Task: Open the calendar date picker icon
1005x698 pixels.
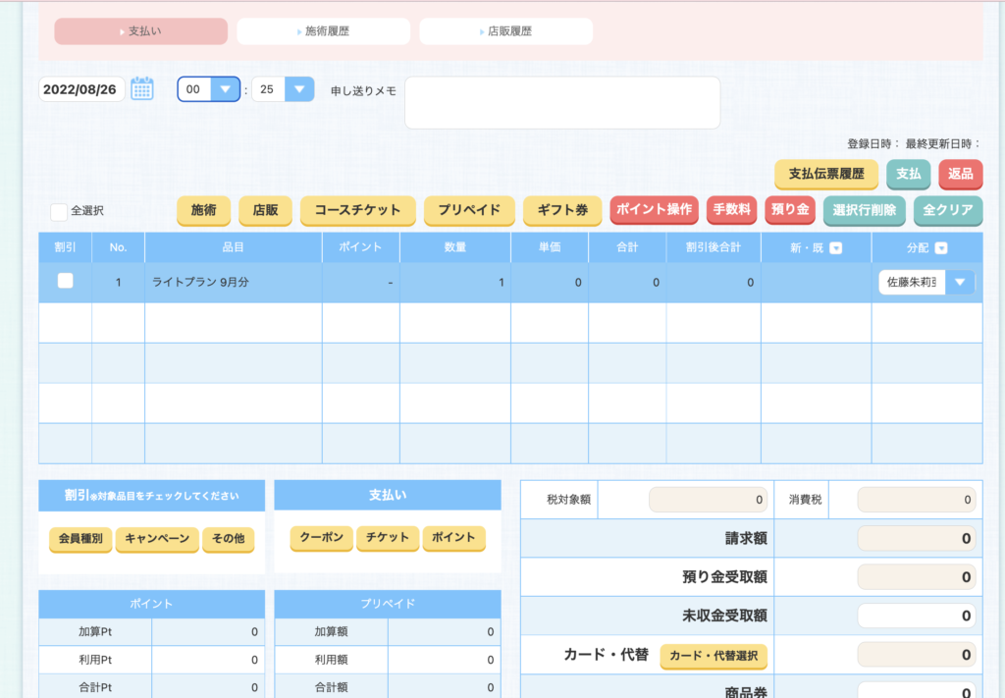Action: click(x=142, y=89)
